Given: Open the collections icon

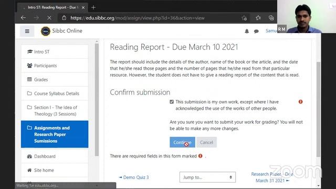Looking at the screenshot, I should (271, 18).
